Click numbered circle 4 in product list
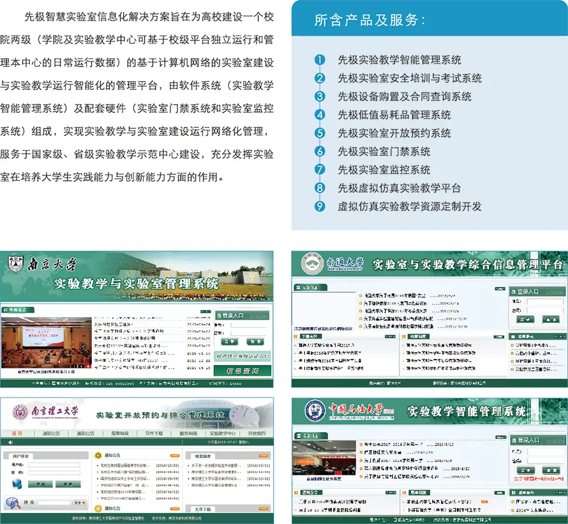The height and width of the screenshot is (524, 568). point(320,114)
